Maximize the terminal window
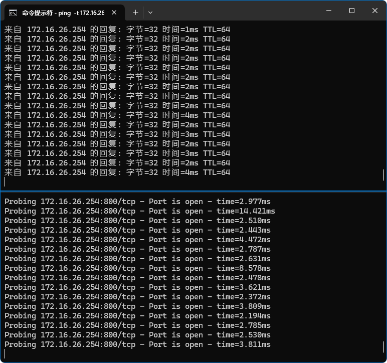The width and height of the screenshot is (387, 363). [352, 11]
